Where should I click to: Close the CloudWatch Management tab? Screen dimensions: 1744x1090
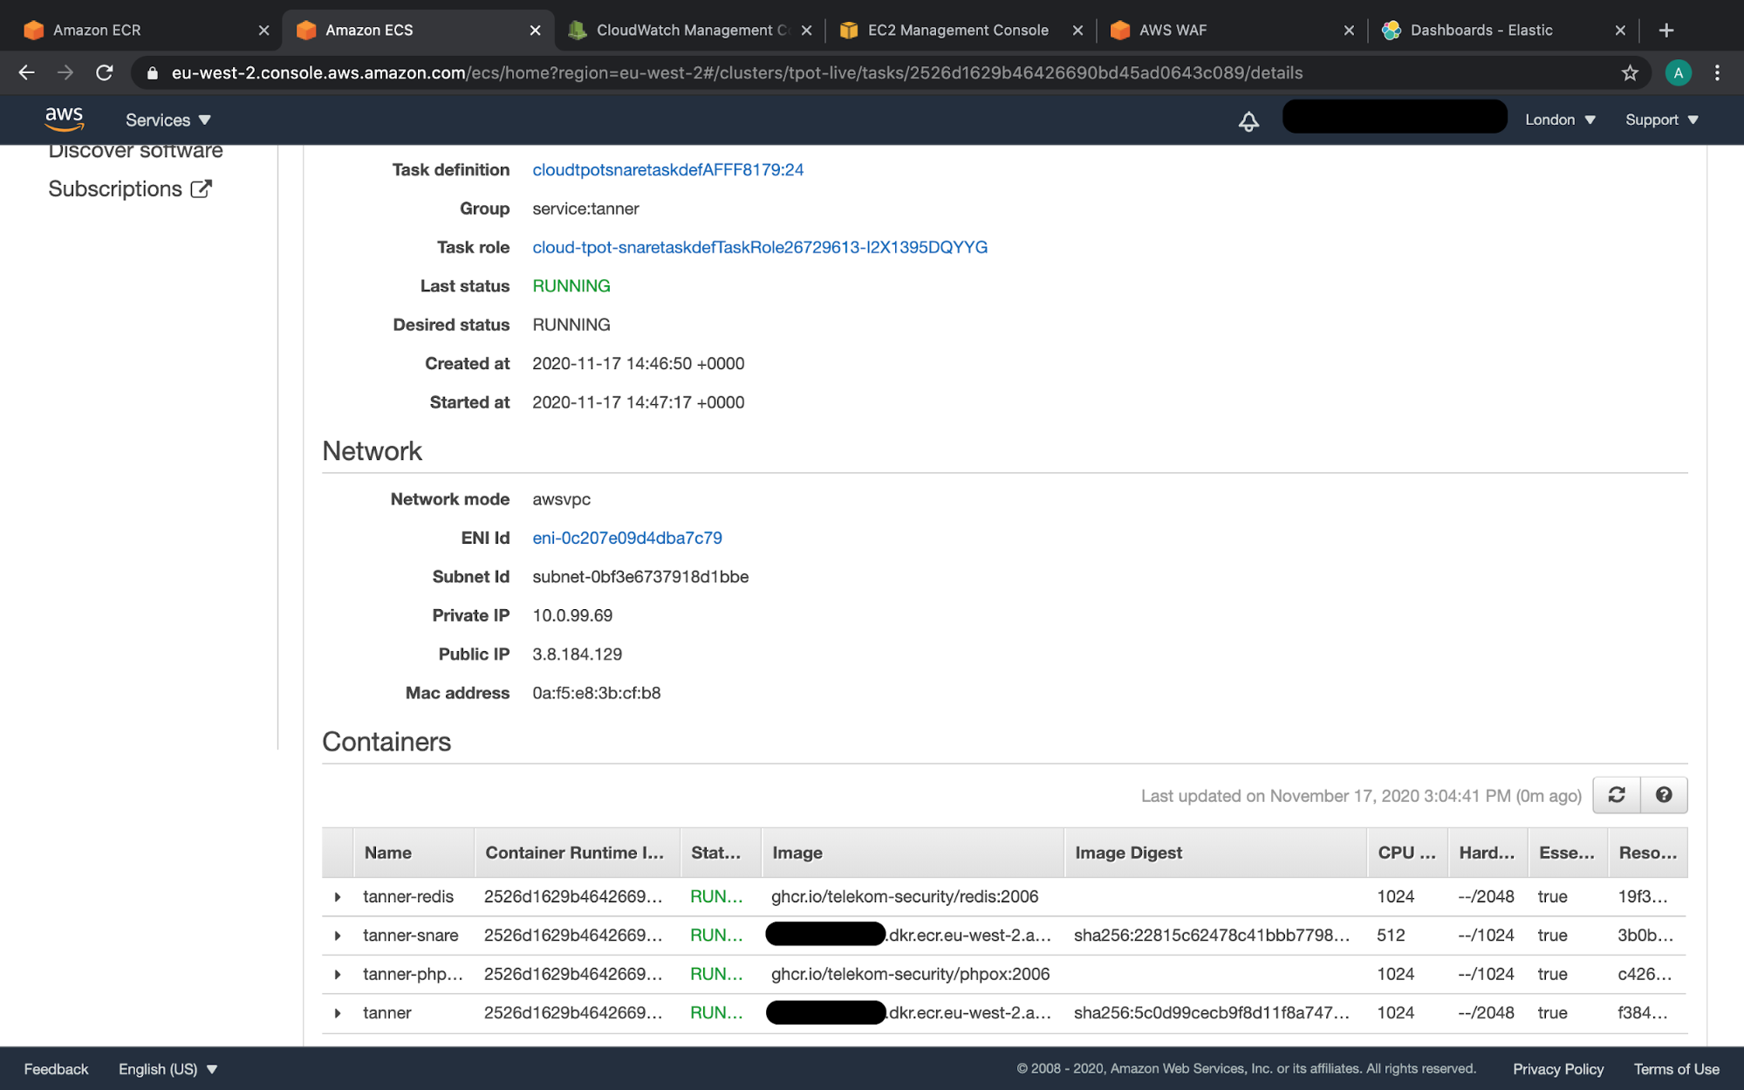[806, 30]
